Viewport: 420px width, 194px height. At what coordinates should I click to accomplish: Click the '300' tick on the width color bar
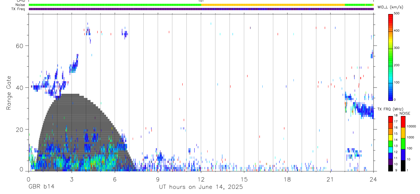pyautogui.click(x=397, y=48)
